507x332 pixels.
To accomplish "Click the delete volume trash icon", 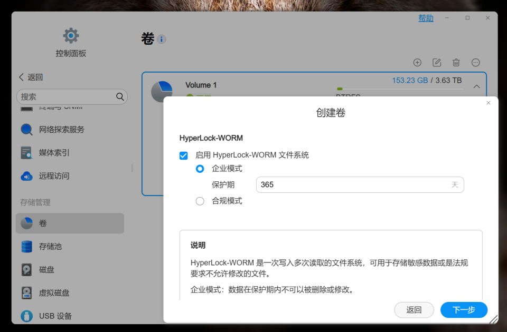I will point(456,63).
